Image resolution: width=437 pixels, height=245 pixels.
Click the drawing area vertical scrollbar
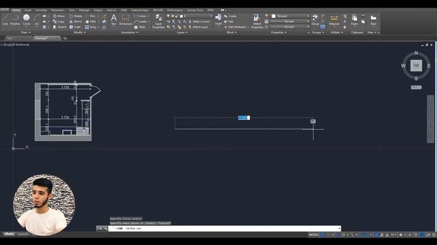(x=430, y=119)
